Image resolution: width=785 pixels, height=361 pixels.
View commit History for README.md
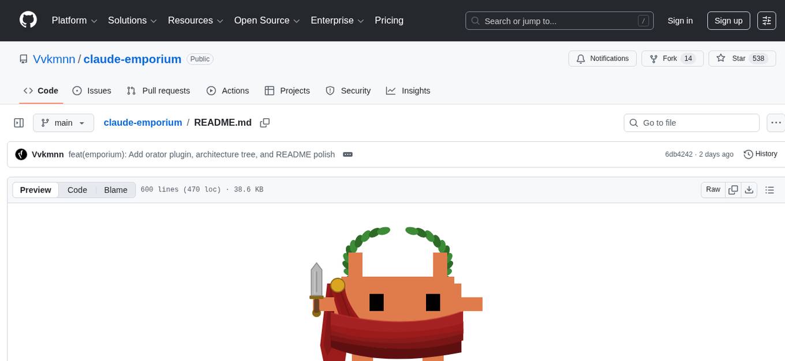(760, 154)
